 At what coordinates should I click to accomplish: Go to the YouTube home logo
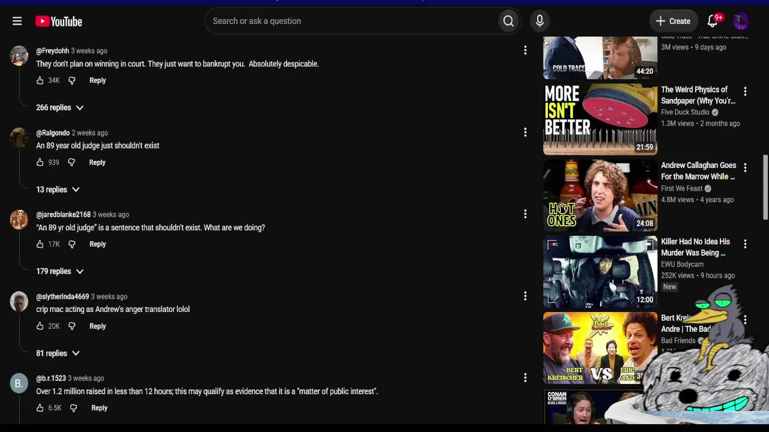(58, 22)
